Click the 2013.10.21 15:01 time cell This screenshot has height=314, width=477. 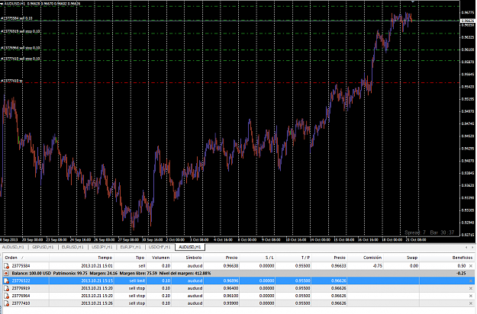pos(97,266)
